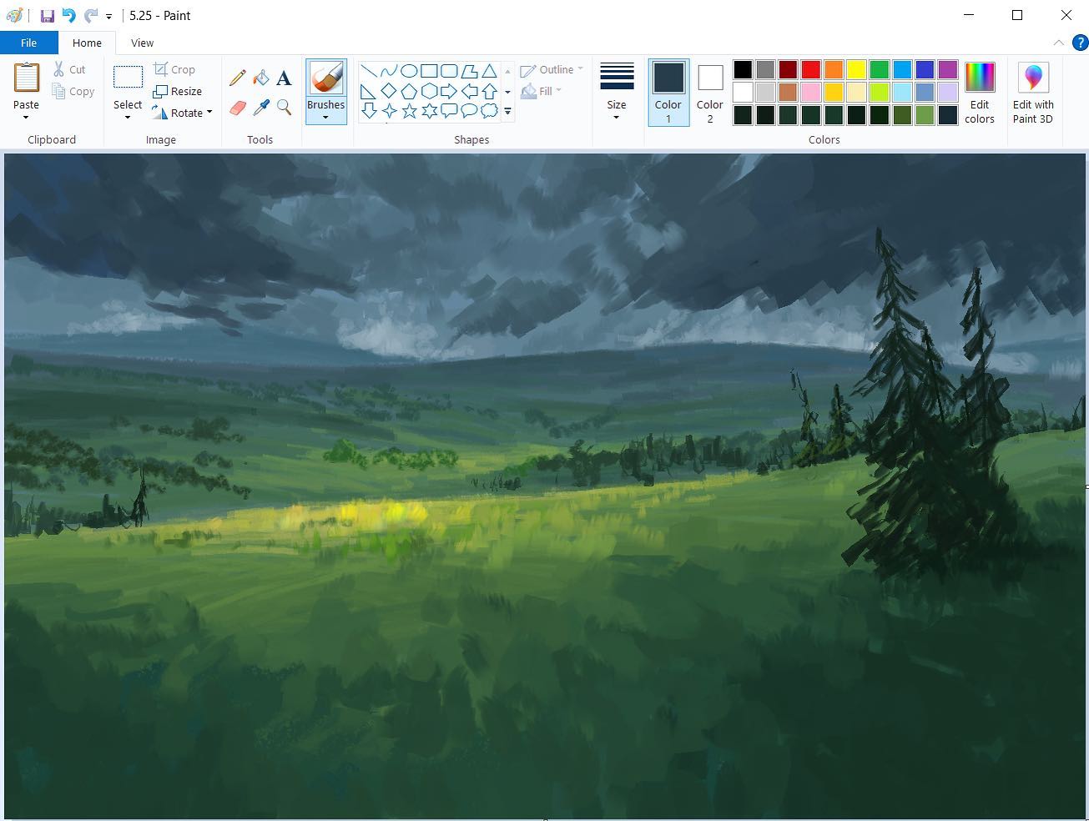Viewport: 1089px width, 821px height.
Task: Pick the pink color swatch
Action: (x=811, y=92)
